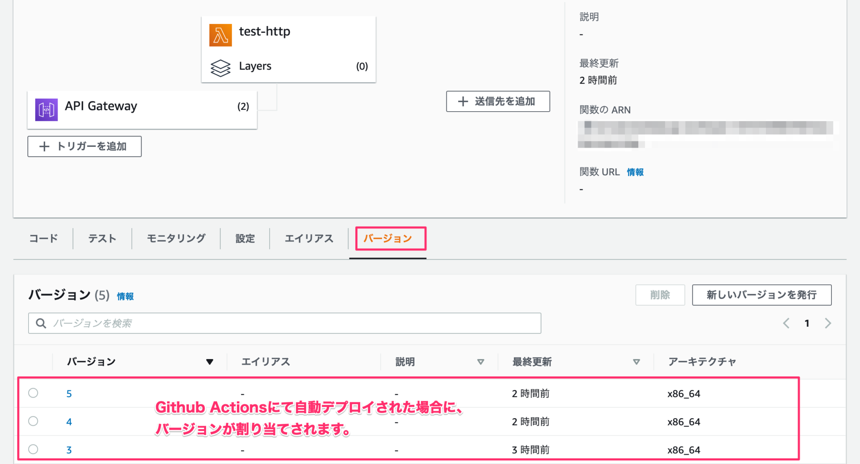Open the バージョン column sort dropdown
This screenshot has width=860, height=464.
210,361
